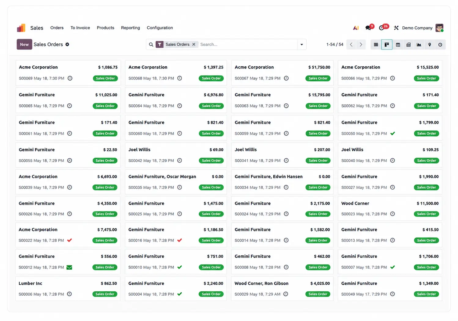Click the $ 415.50 amount
The height and width of the screenshot is (321, 458).
click(x=430, y=230)
